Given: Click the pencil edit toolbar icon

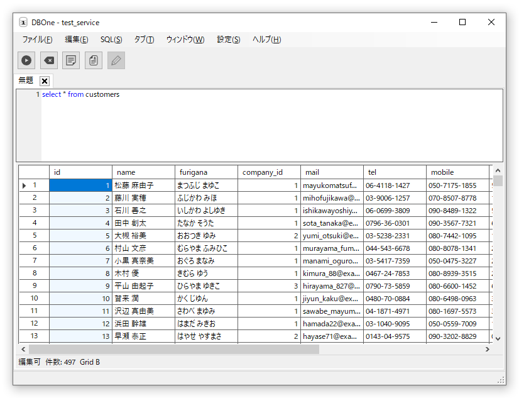Looking at the screenshot, I should pyautogui.click(x=116, y=60).
